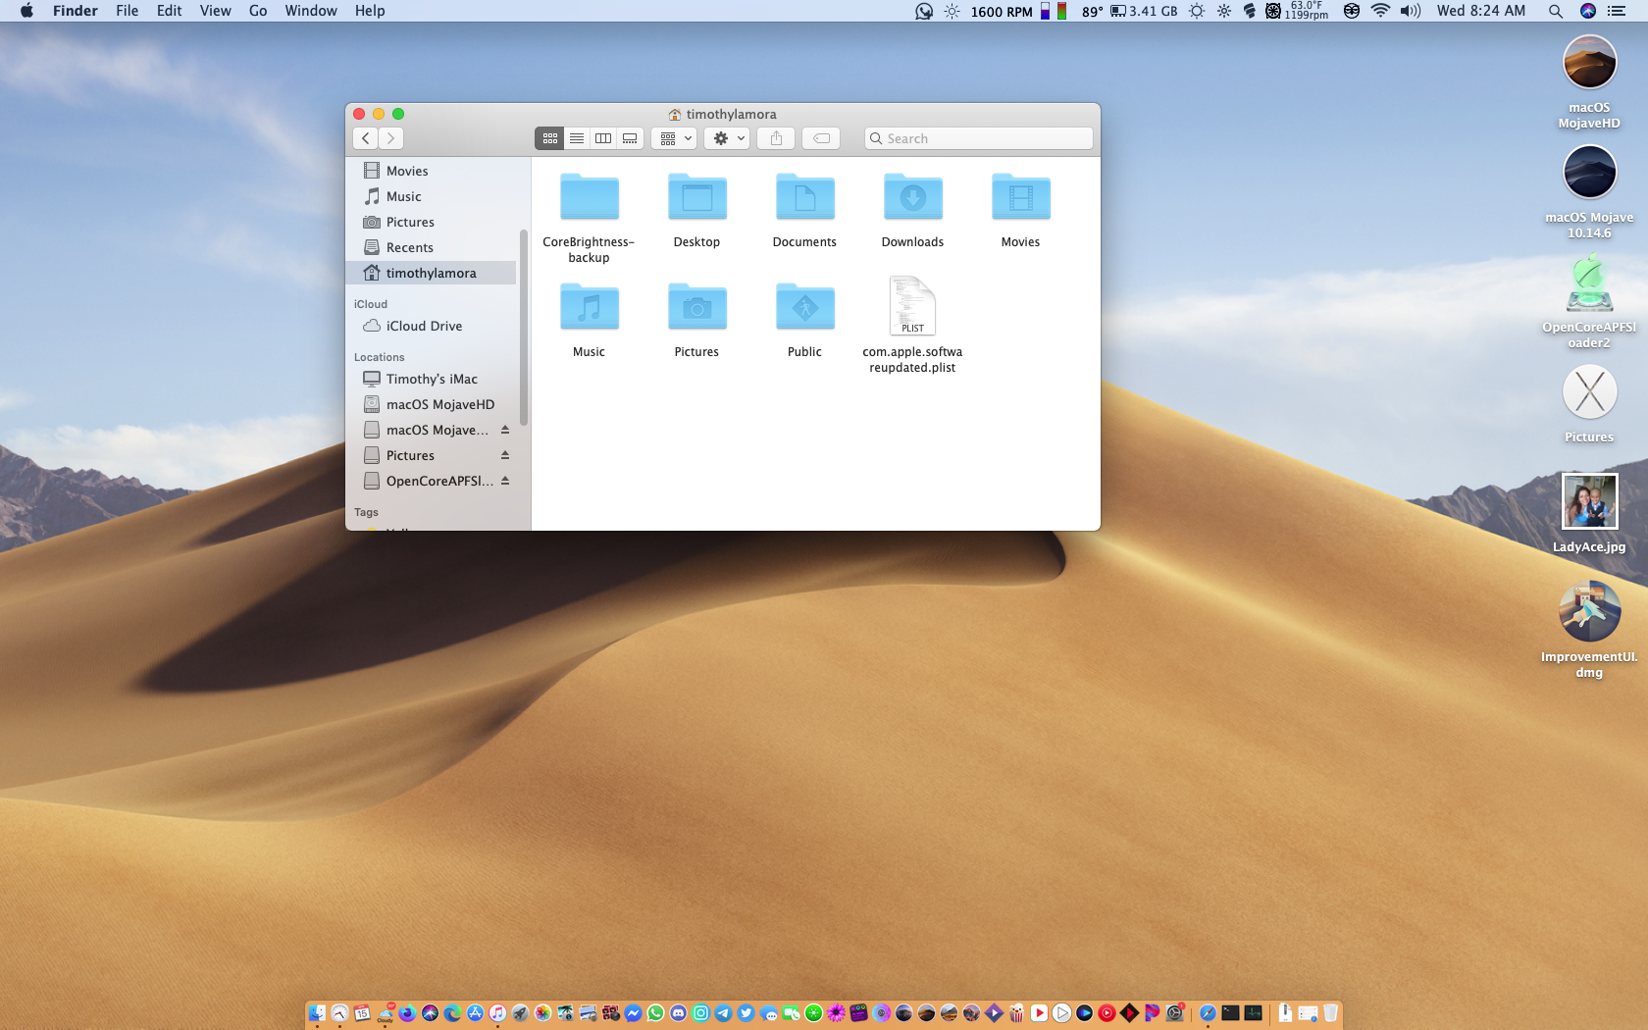1648x1030 pixels.
Task: Eject the OpenCoreAPFSl... volume in sidebar
Action: 505,481
